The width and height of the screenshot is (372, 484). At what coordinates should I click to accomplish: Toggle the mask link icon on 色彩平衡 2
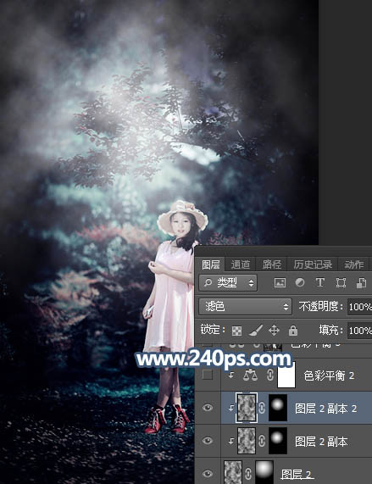[270, 375]
